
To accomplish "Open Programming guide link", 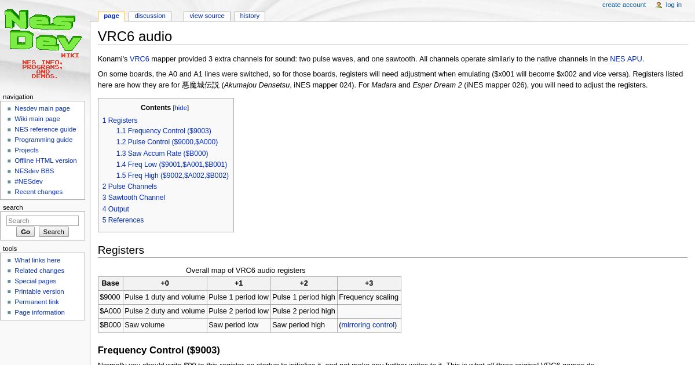I will point(43,140).
